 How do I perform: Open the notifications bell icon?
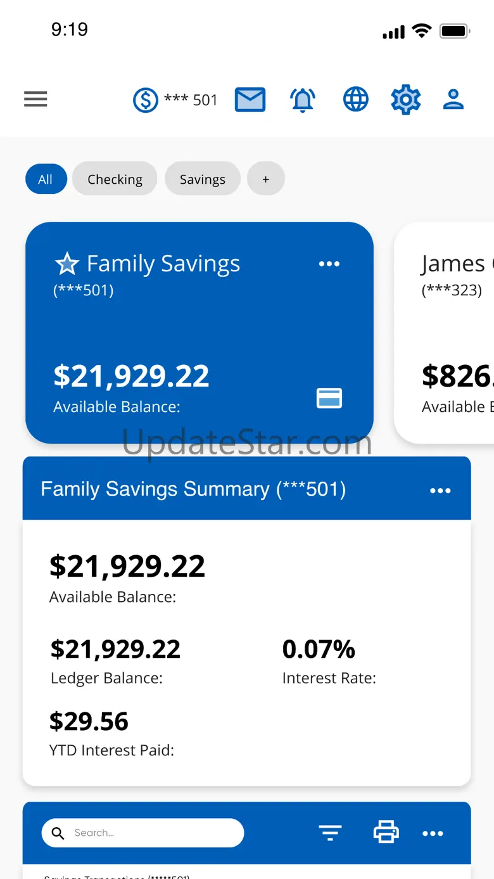303,99
